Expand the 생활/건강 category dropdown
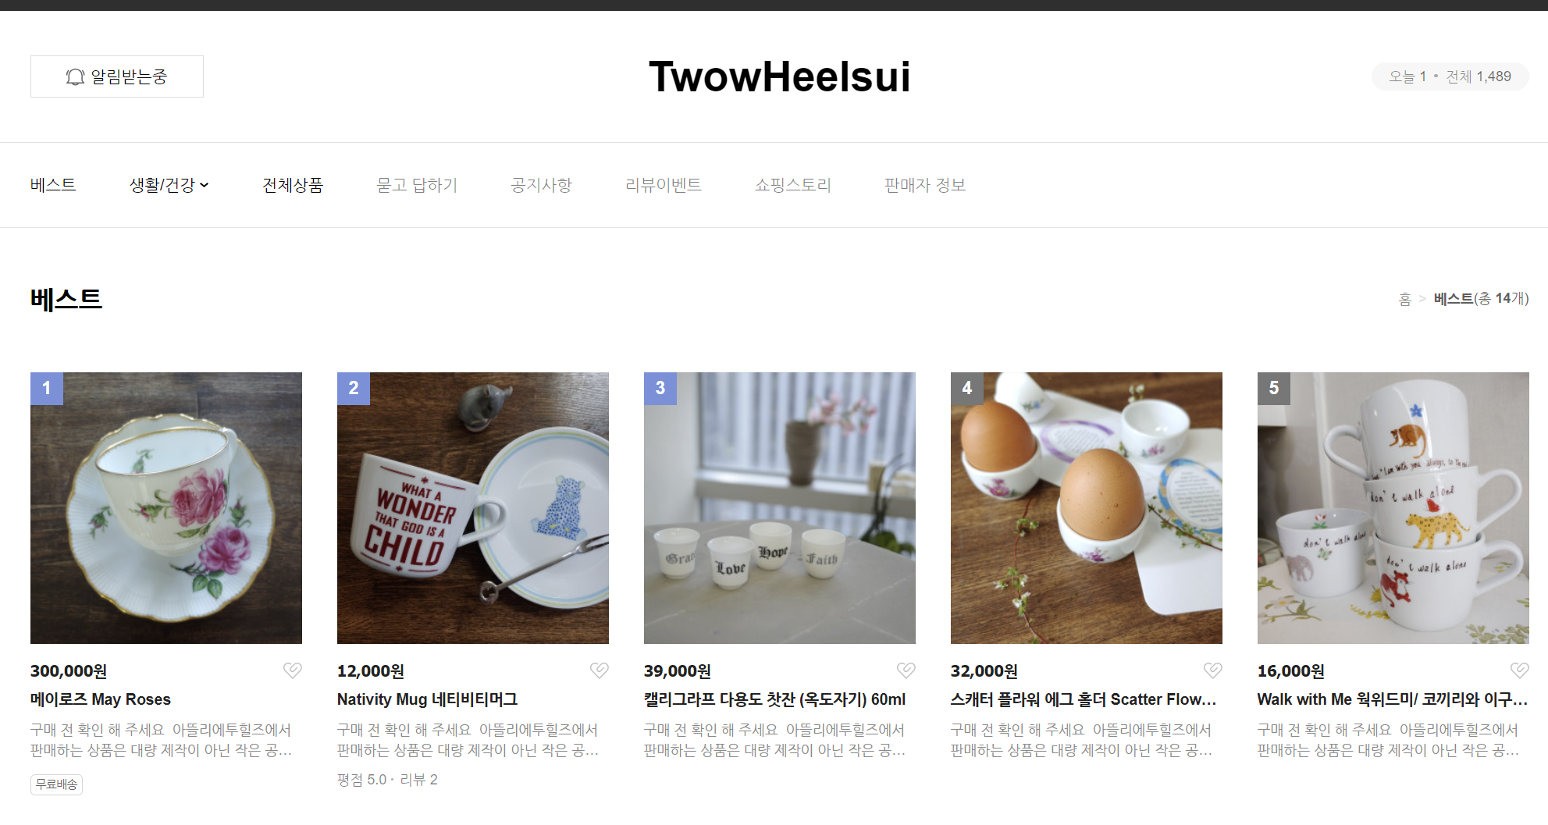 [169, 185]
